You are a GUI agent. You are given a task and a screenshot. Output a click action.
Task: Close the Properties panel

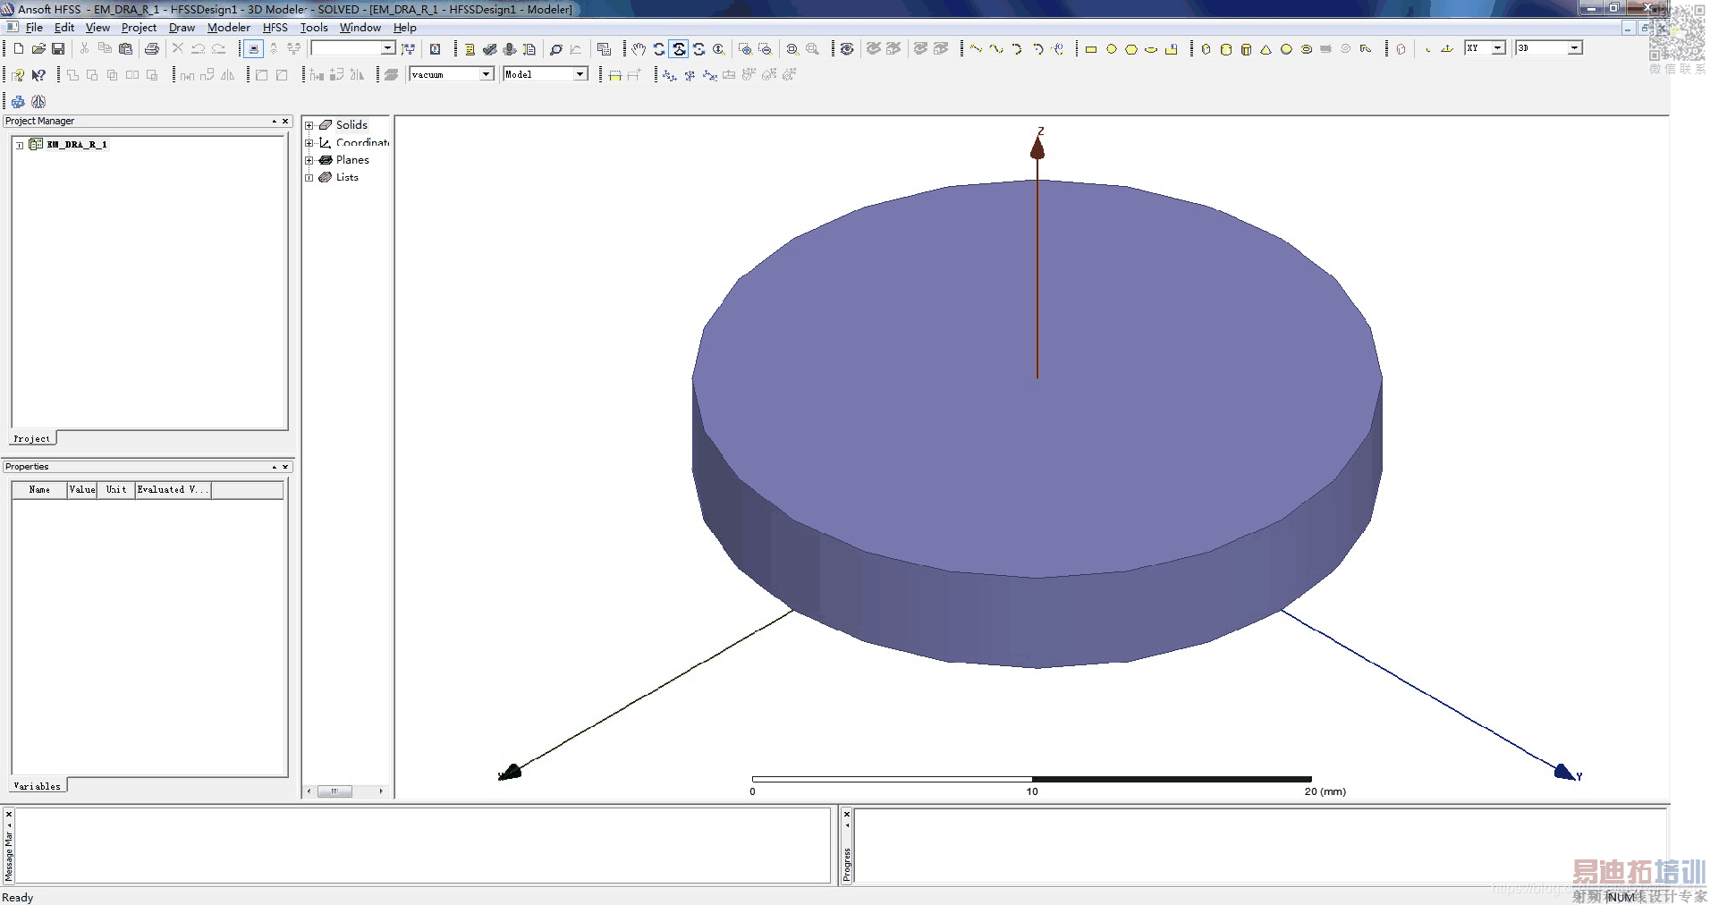[x=285, y=467]
